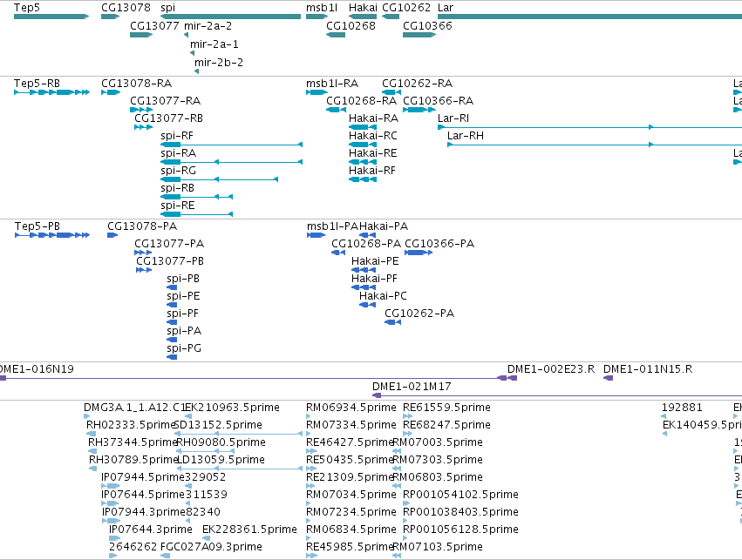742x560 pixels.
Task: Click the spi gene feature bar
Action: click(x=230, y=17)
